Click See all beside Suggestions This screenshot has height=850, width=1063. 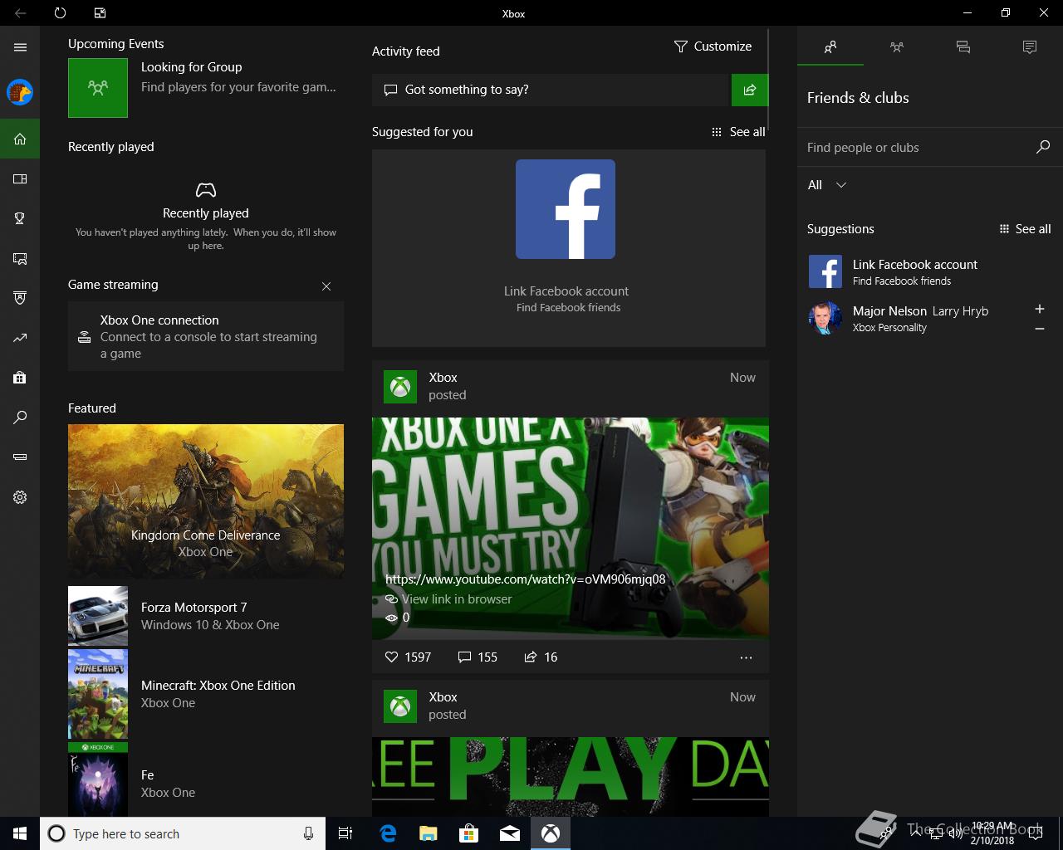click(1025, 229)
